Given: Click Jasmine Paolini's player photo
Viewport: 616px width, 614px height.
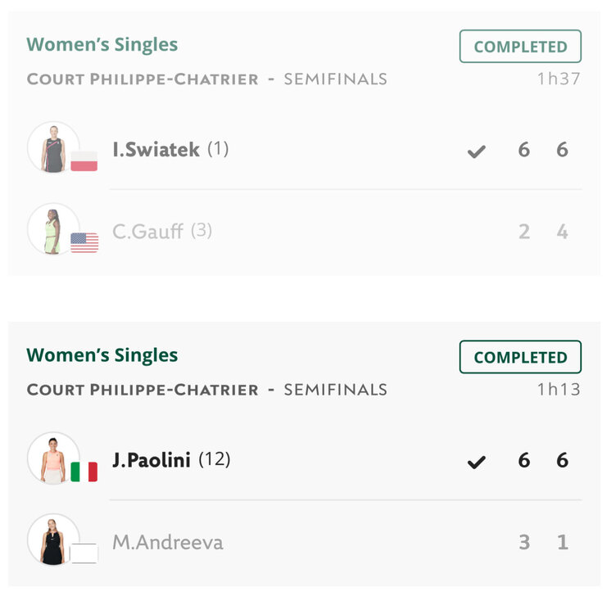Looking at the screenshot, I should click(x=52, y=459).
